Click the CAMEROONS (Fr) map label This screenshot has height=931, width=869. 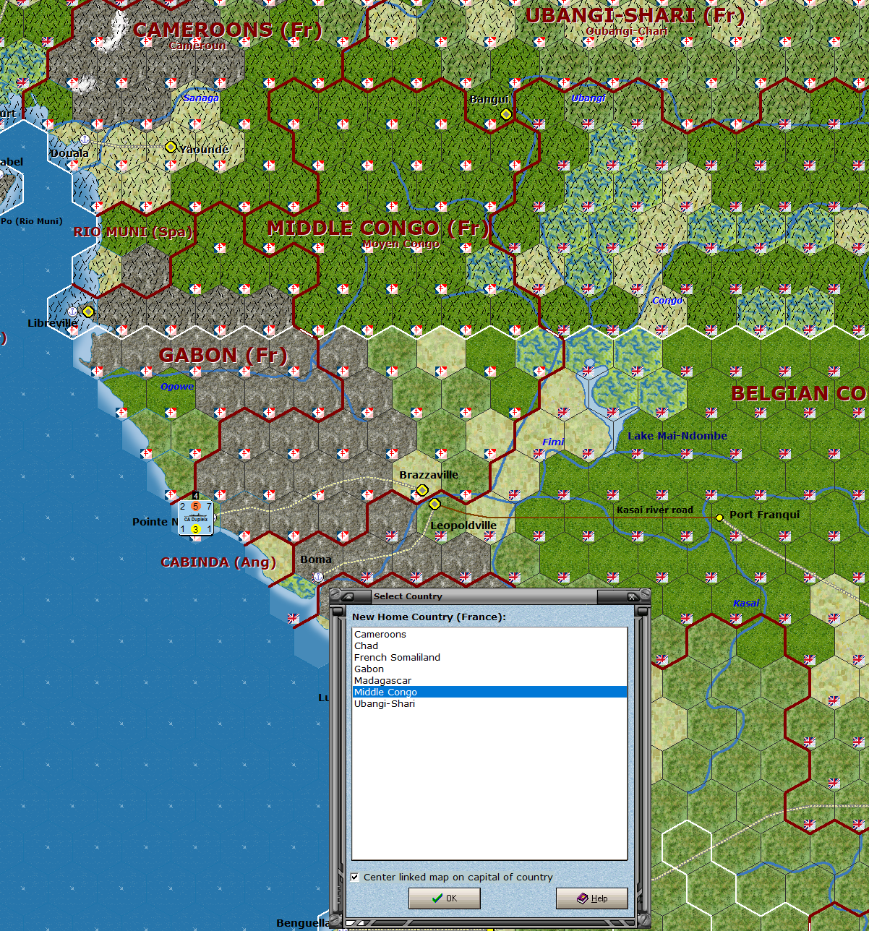click(x=228, y=30)
